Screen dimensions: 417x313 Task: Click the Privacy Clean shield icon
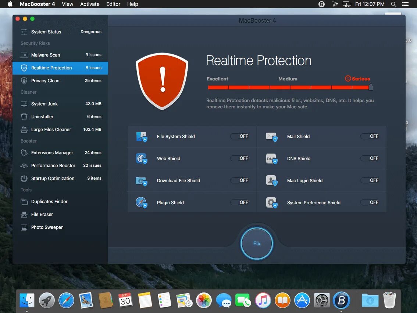click(24, 81)
